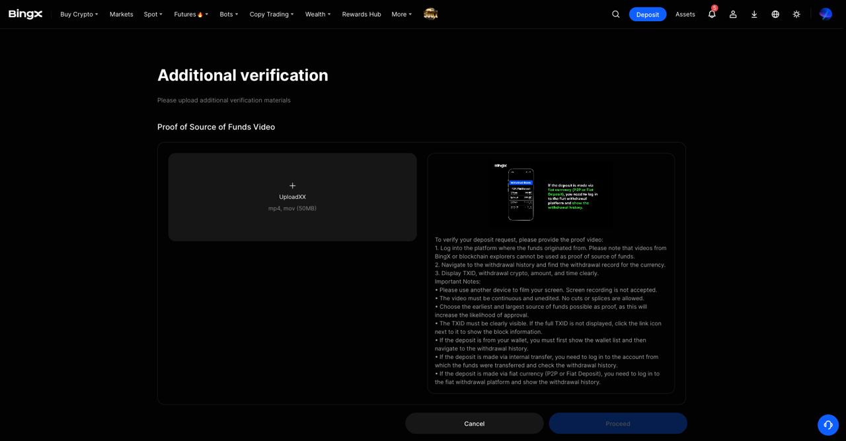846x441 pixels.
Task: Open the user profile icon
Action: click(733, 14)
